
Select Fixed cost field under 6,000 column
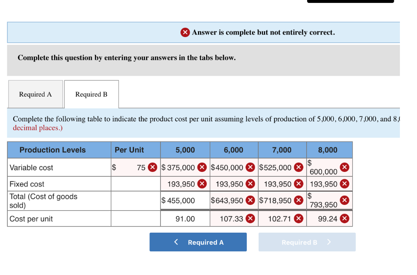click(x=234, y=184)
